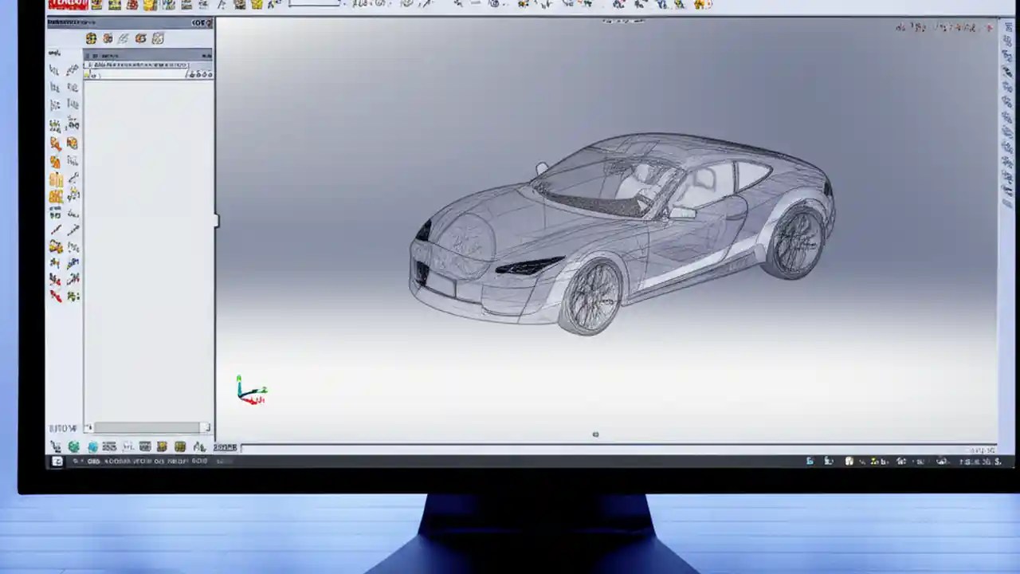Expand the collapsed panel arrow on the viewport edge
This screenshot has width=1020, height=574.
216,222
